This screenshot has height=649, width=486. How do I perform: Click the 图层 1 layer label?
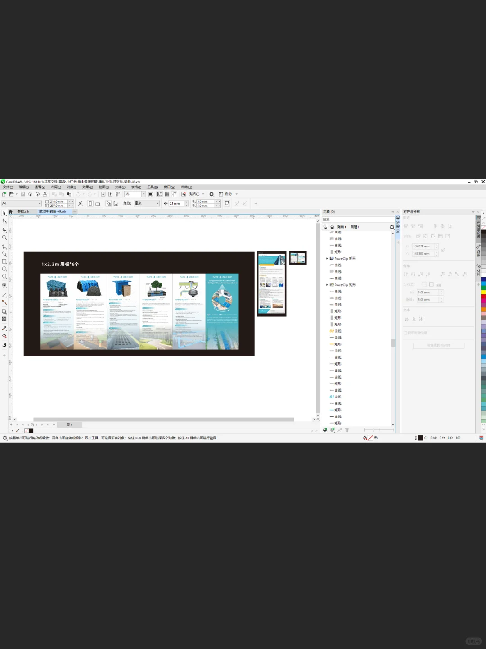pyautogui.click(x=355, y=227)
